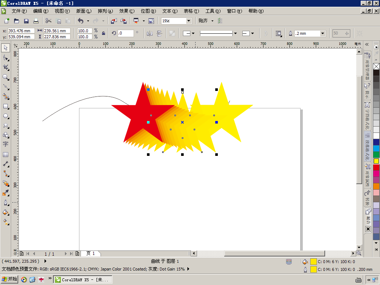Create a new document

[7, 21]
